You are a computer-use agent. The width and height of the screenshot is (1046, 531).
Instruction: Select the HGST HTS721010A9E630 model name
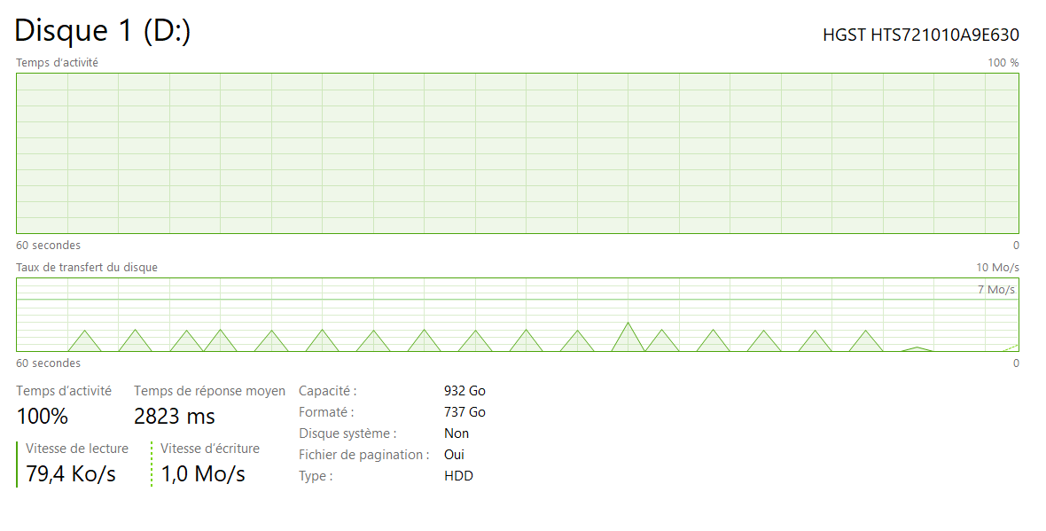920,35
